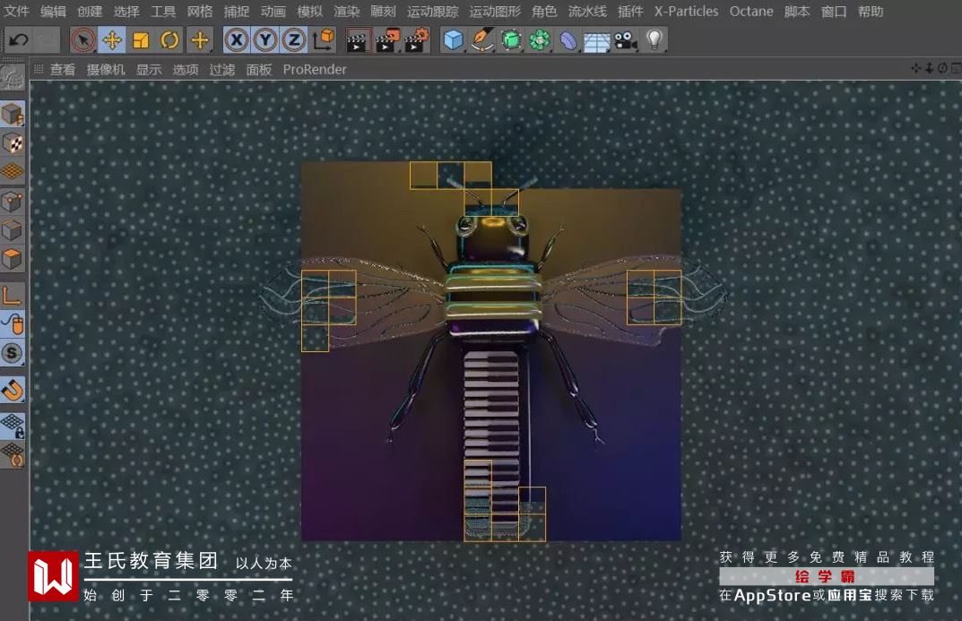Switch to Workplane mode orange grid
The width and height of the screenshot is (962, 621).
[x=13, y=172]
